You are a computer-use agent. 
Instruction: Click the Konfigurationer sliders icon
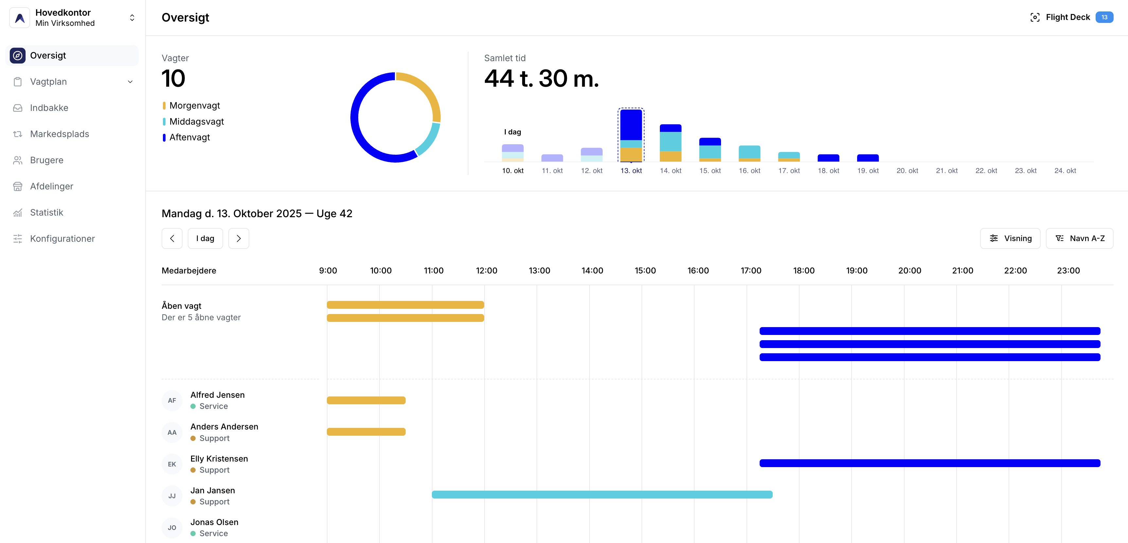(18, 239)
